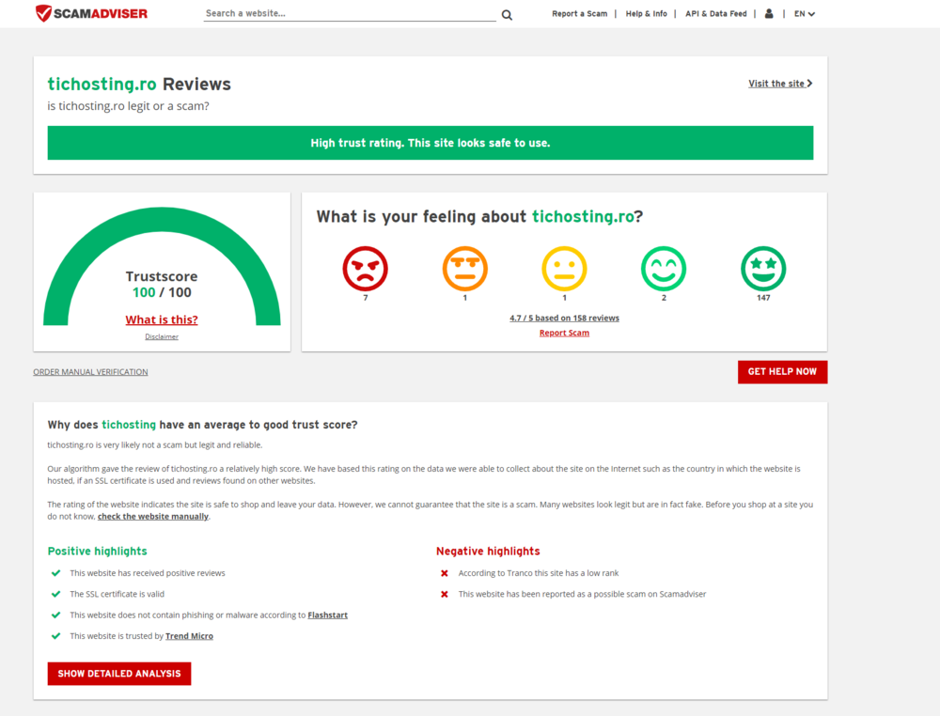
Task: Select the angry red face rating
Action: click(x=365, y=269)
